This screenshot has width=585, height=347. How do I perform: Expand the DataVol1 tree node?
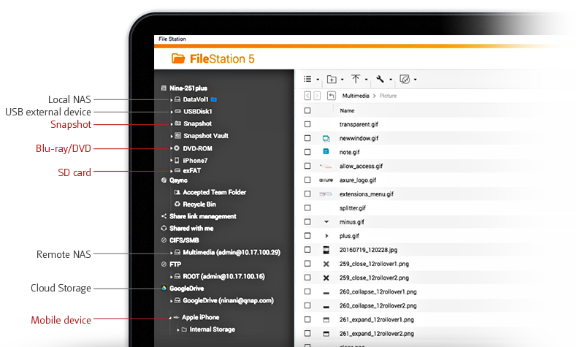click(x=172, y=99)
